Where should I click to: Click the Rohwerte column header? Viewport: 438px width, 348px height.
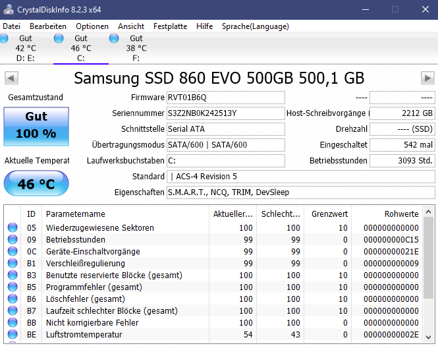[387, 214]
